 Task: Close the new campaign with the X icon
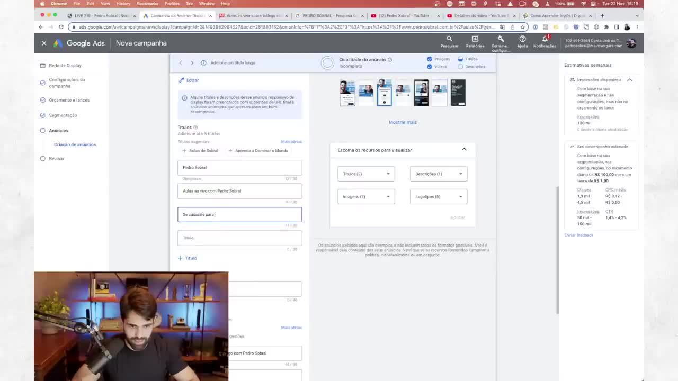point(44,43)
